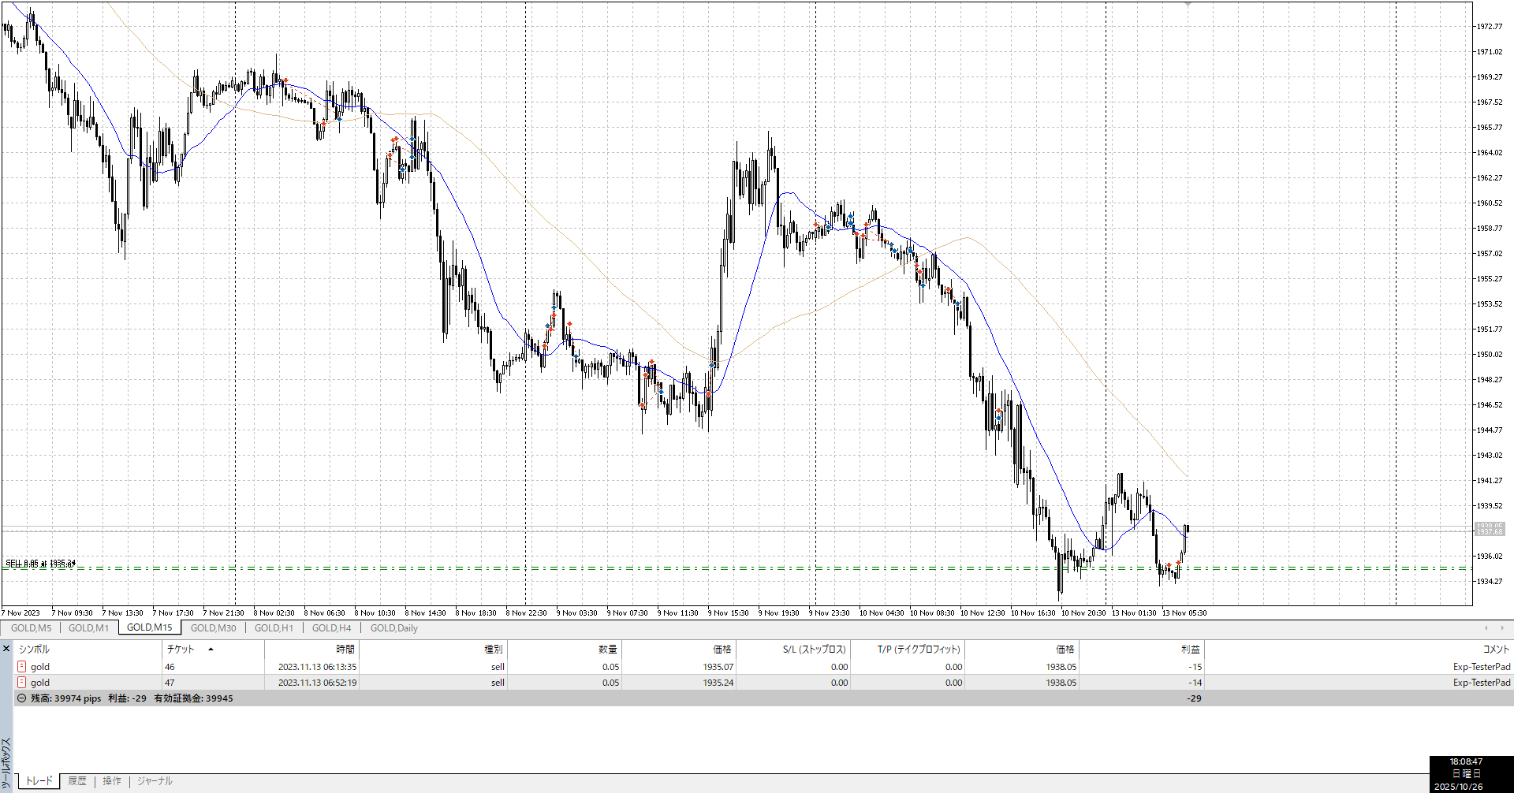Open the GOLD,Daily chart tab
The image size is (1514, 793).
pyautogui.click(x=394, y=628)
